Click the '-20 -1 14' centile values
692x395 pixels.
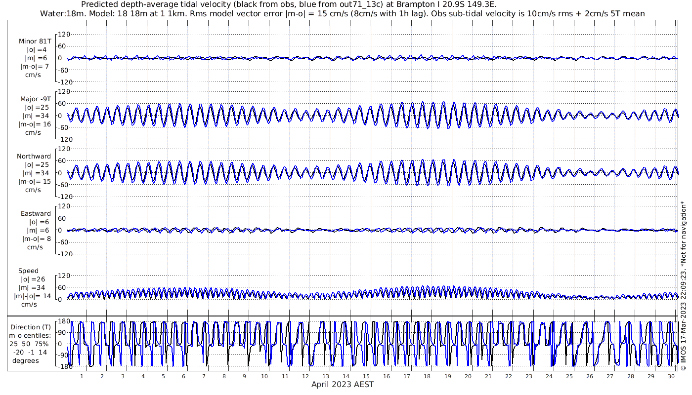click(x=30, y=352)
